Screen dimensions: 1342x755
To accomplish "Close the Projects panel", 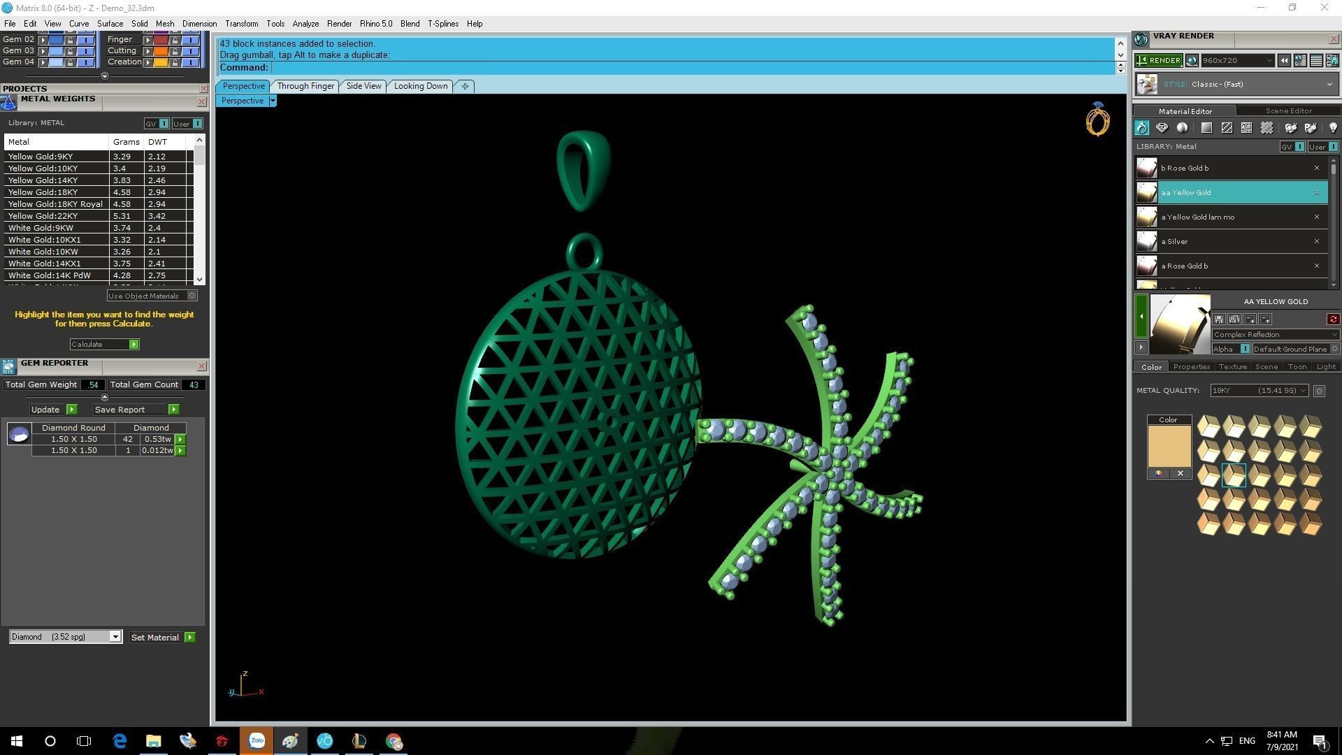I will click(x=203, y=89).
